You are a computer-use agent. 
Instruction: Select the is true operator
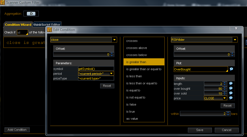[x=144, y=112]
